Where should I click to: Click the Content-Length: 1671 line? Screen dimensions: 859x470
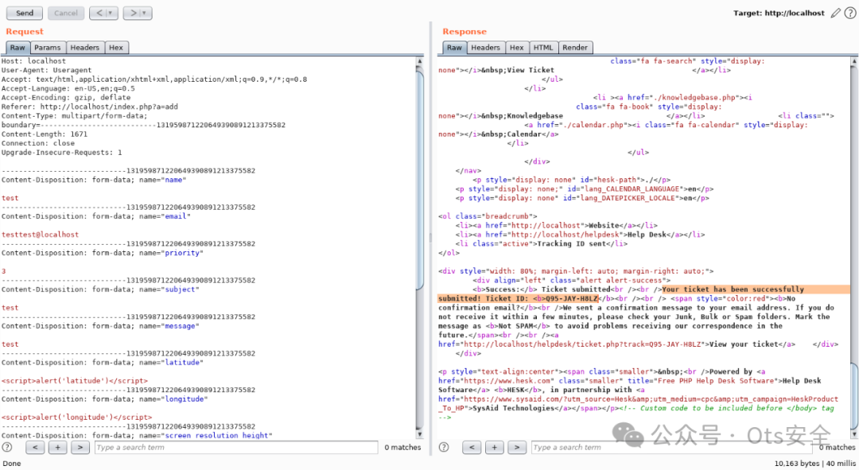[45, 134]
